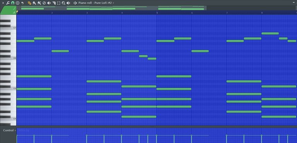
Task: Open the piano roll menu arrow at far left
Action: 3,3
